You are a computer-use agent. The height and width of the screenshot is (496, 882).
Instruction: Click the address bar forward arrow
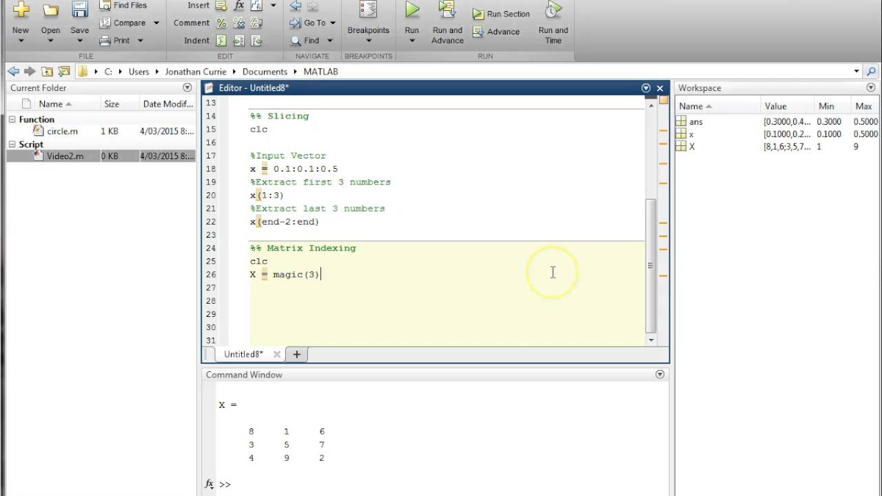coord(30,71)
